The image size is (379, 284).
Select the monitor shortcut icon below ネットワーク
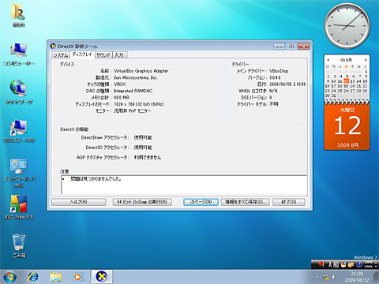pos(19,131)
